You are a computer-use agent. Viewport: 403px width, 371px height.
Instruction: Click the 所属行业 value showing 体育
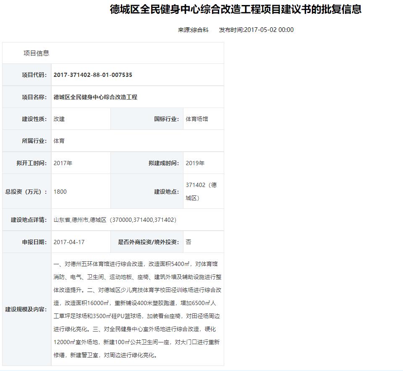[59, 141]
